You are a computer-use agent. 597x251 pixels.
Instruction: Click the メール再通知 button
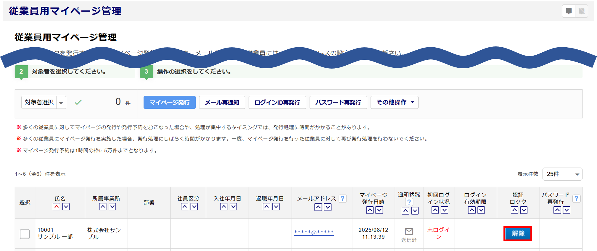(222, 102)
